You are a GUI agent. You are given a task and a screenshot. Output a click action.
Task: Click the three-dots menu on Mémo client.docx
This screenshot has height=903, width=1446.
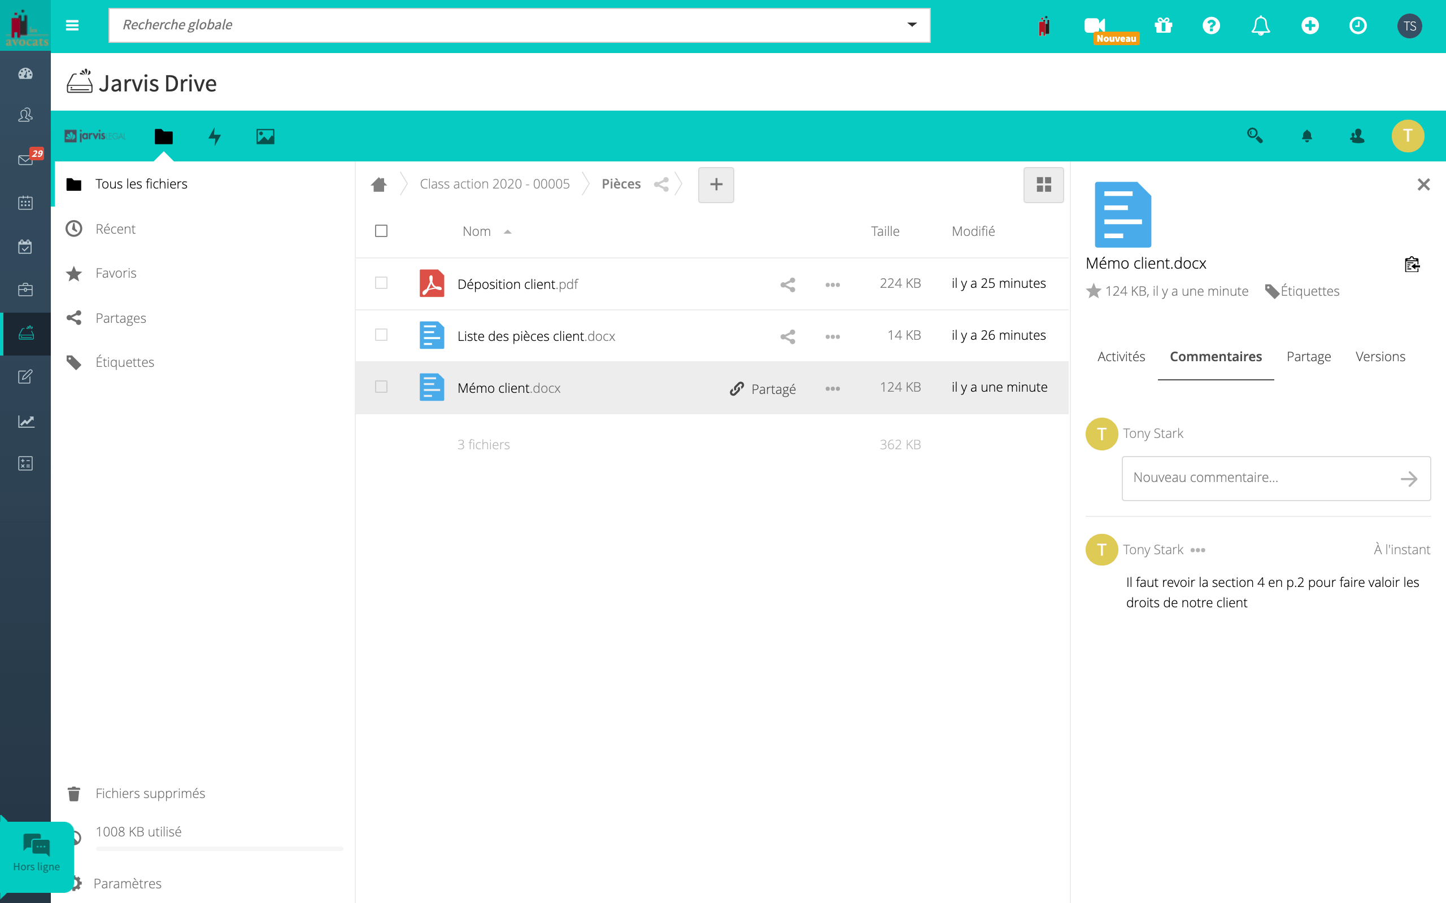[x=833, y=387]
